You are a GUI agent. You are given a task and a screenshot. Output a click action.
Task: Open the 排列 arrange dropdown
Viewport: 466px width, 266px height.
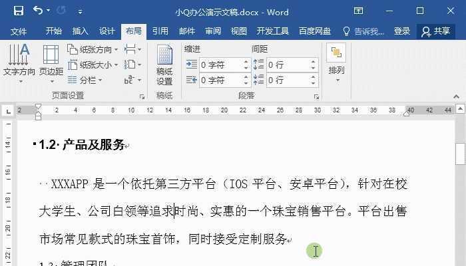coord(336,63)
